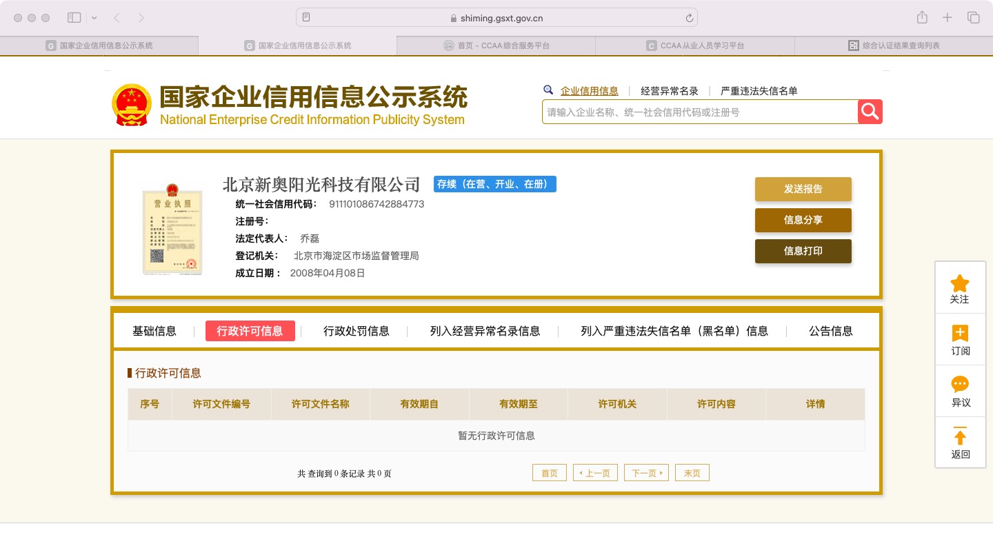Click the 许可内容 column header
The image size is (993, 537).
(716, 404)
